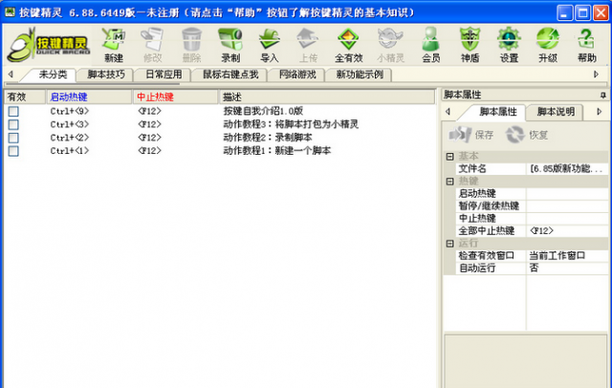
Task: Enable checkbox for the Ctrl+<9> script
Action: tap(13, 112)
